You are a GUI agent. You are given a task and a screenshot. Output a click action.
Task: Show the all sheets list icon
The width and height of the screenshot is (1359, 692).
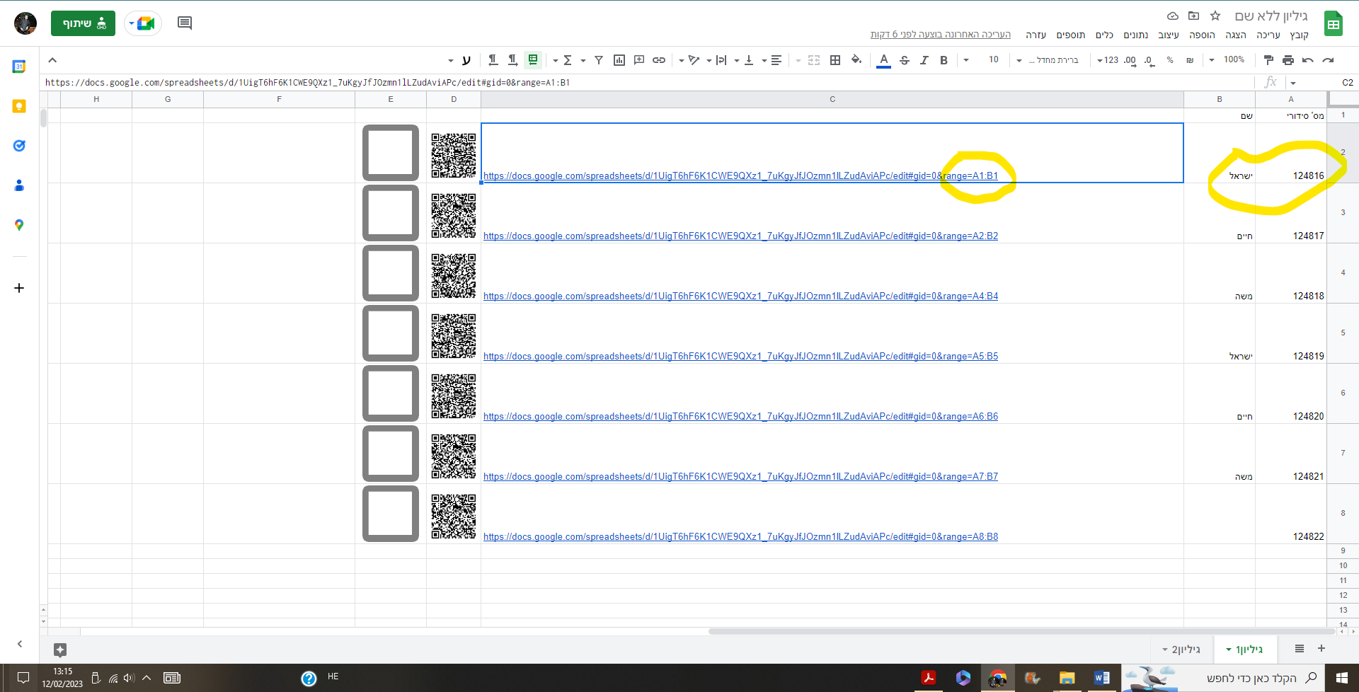click(x=1300, y=649)
